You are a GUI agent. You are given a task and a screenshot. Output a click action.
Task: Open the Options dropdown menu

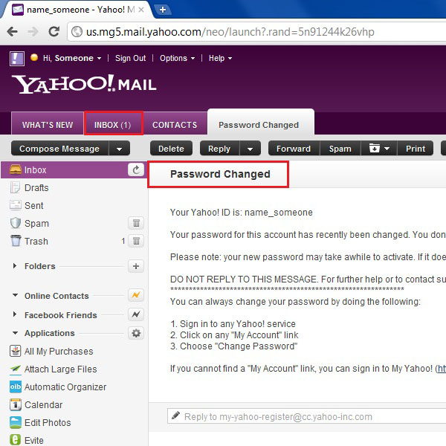(x=177, y=58)
